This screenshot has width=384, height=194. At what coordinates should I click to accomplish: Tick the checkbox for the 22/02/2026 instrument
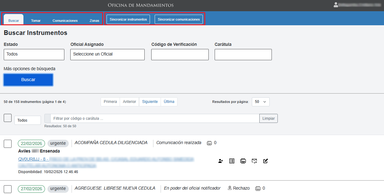click(x=7, y=144)
